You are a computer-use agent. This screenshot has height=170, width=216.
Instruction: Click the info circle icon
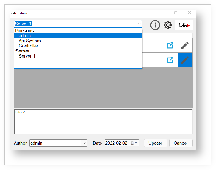[155, 25]
